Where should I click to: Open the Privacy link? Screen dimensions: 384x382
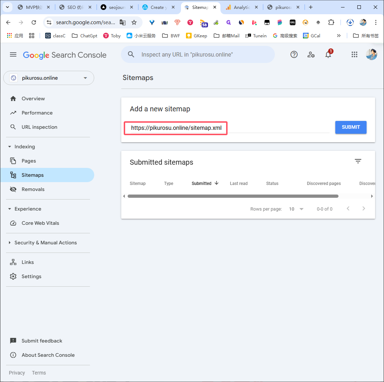point(17,373)
